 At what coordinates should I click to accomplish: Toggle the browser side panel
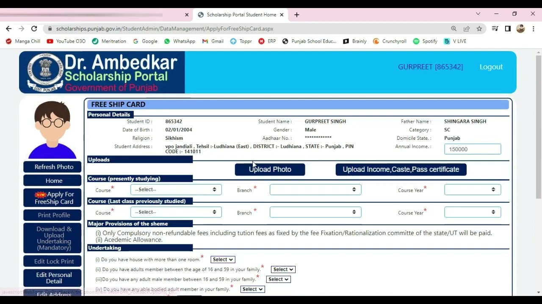click(x=508, y=29)
